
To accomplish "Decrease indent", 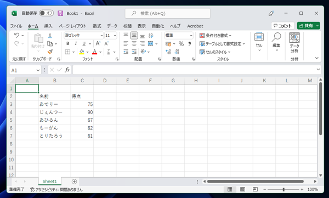I will tap(126, 52).
